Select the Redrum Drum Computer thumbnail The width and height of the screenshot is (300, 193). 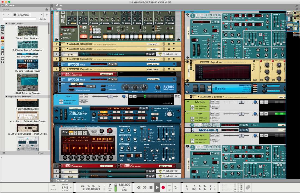point(28,31)
